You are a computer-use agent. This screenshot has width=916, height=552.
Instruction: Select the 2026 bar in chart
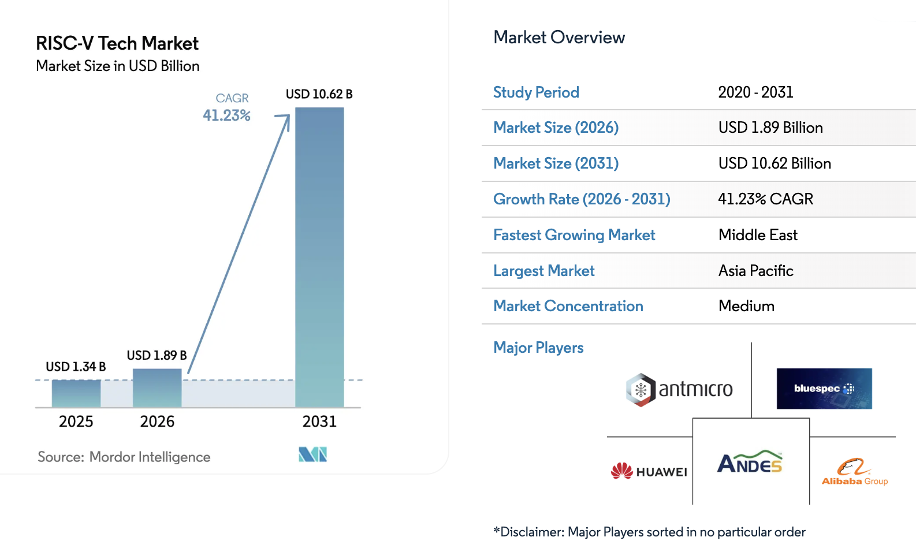[x=157, y=388]
